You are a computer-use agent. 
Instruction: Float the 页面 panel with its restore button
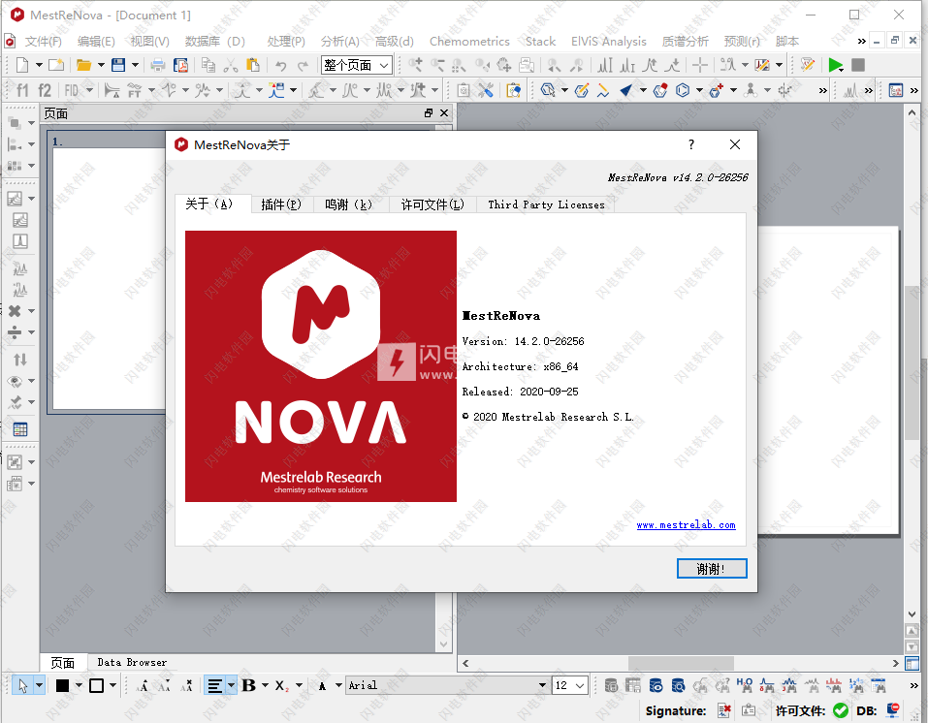coord(429,113)
